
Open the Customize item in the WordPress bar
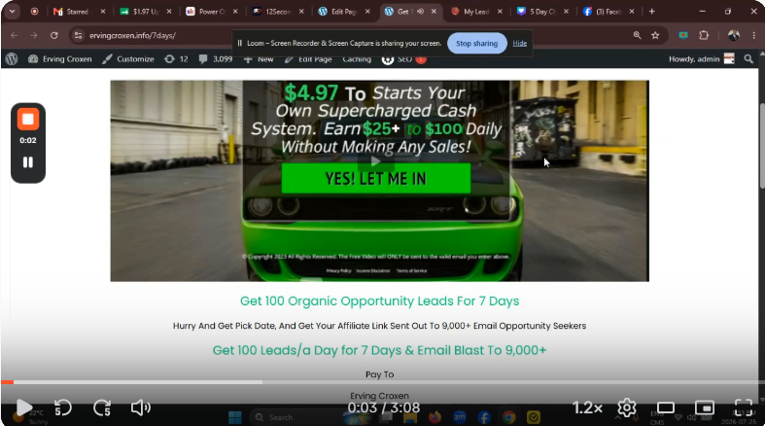coord(128,59)
